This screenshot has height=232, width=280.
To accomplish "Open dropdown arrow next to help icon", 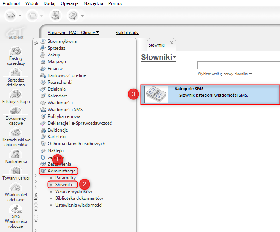I will point(82,16).
